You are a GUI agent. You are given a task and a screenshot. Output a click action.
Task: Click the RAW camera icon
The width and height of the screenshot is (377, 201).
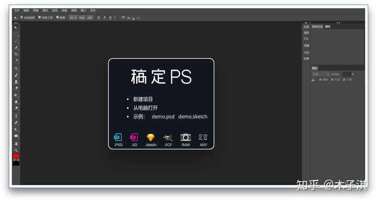coord(185,137)
